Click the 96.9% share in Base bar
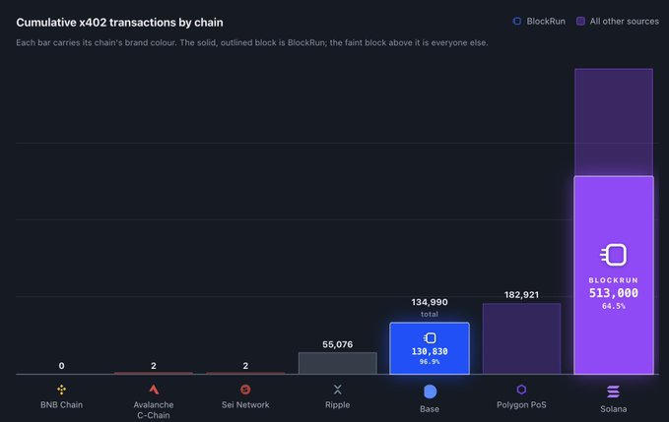This screenshot has width=669, height=422. [x=430, y=362]
